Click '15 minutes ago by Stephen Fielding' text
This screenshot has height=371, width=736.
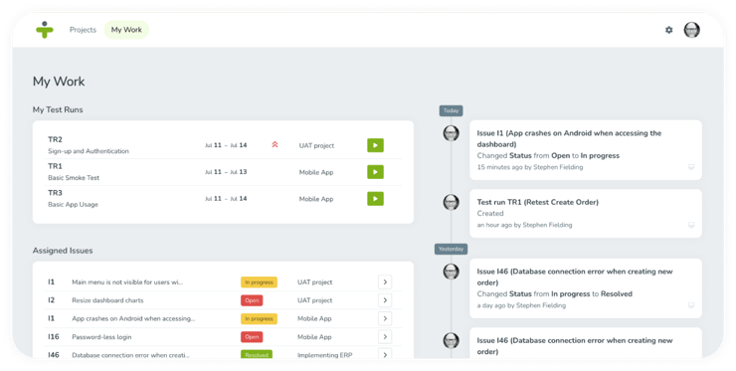[x=530, y=167]
